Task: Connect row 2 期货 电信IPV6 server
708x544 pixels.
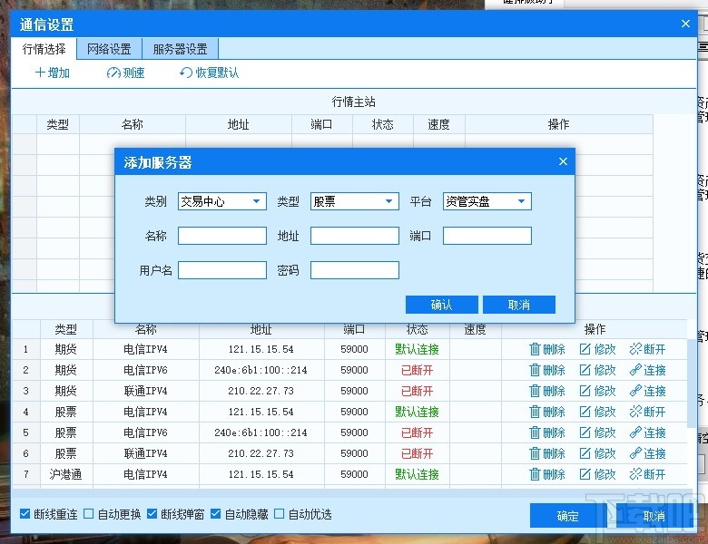Action: point(647,370)
